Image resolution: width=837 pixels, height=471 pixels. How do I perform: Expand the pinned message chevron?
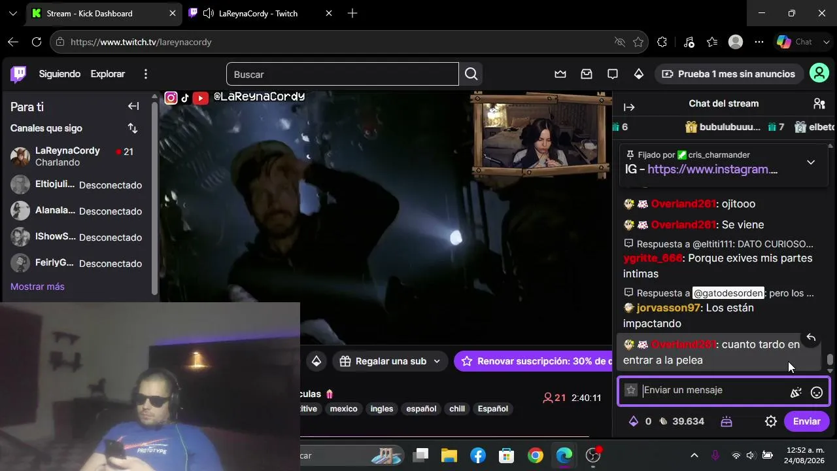(811, 162)
